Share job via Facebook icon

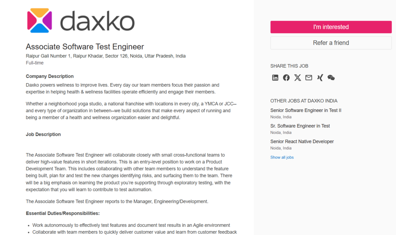tap(286, 77)
